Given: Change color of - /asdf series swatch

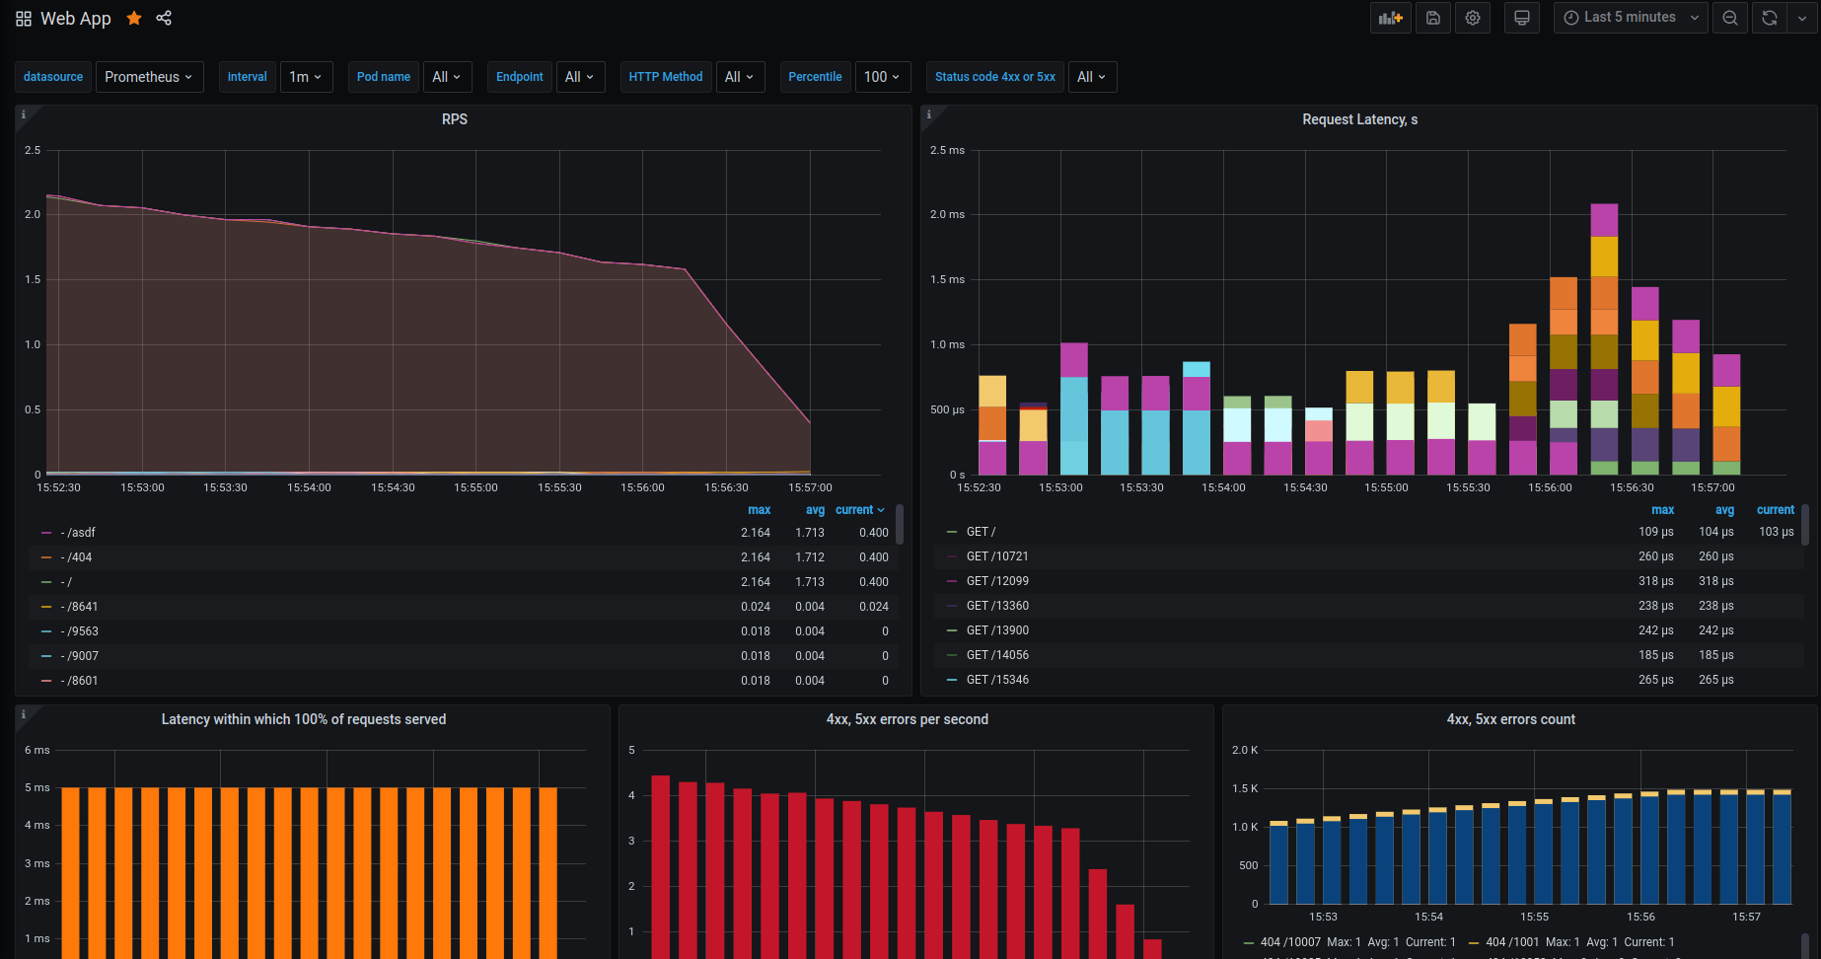Looking at the screenshot, I should click(x=46, y=533).
